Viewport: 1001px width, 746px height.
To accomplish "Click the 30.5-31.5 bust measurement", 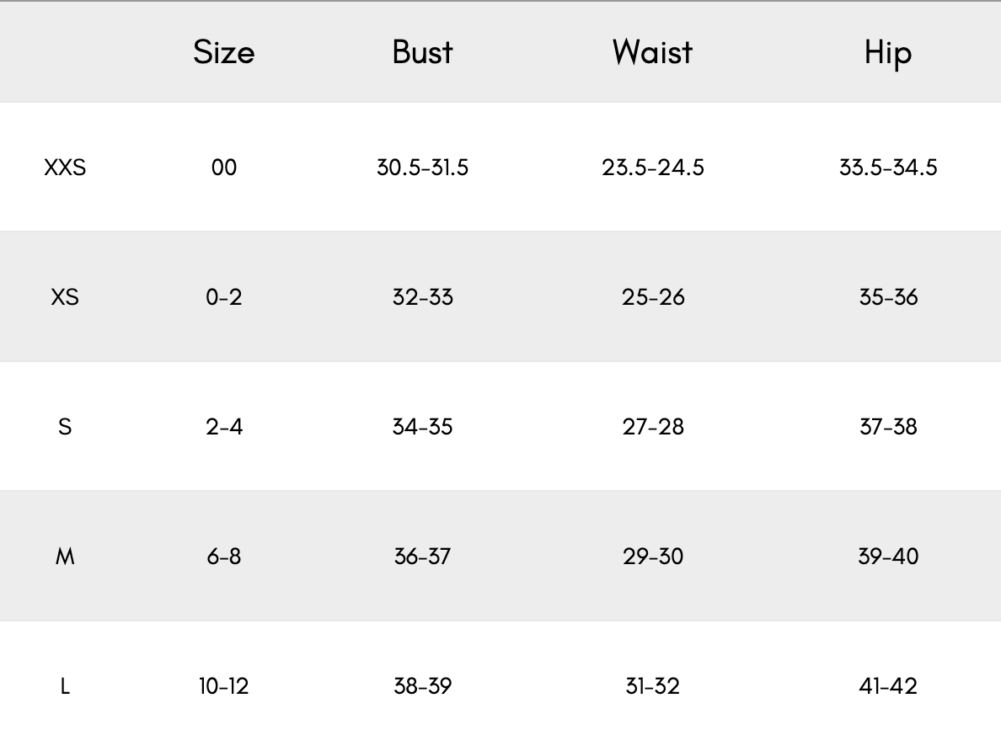I will [x=422, y=168].
